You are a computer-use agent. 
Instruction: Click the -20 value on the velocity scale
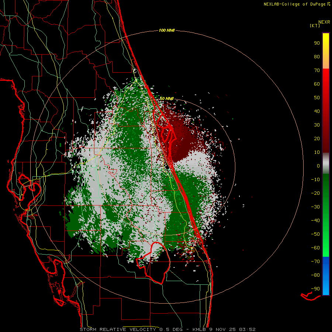pos(315,193)
